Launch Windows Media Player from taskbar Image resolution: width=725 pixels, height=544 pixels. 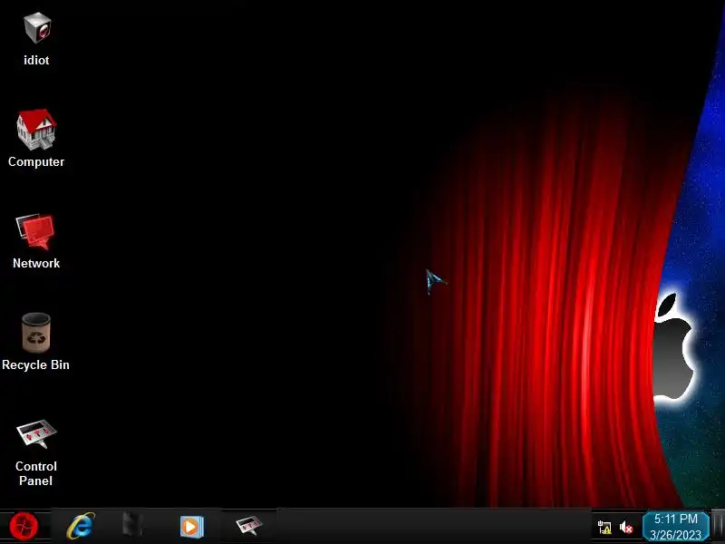pyautogui.click(x=191, y=527)
